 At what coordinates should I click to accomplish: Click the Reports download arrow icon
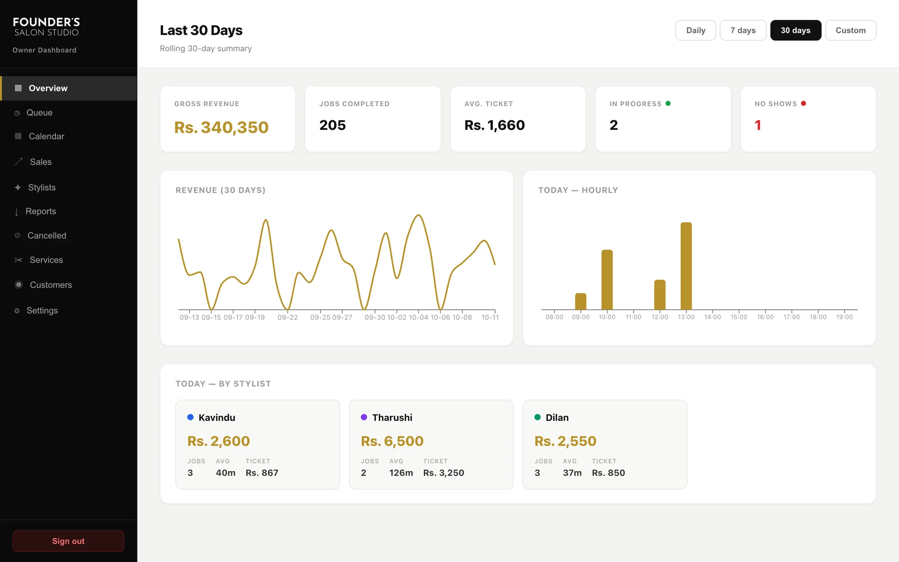(17, 212)
